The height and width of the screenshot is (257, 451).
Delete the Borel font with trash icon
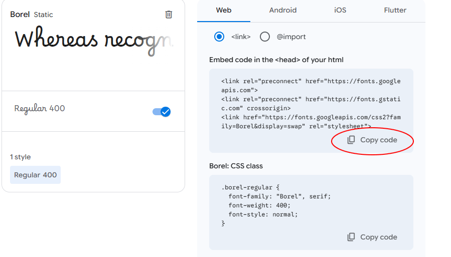[169, 15]
